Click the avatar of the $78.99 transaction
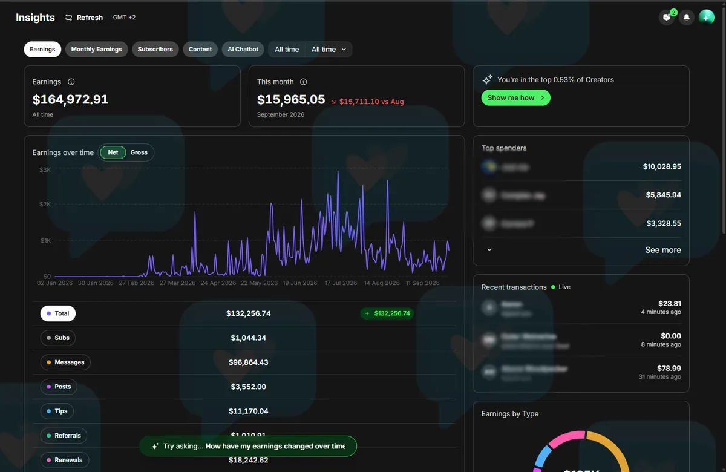 click(489, 372)
